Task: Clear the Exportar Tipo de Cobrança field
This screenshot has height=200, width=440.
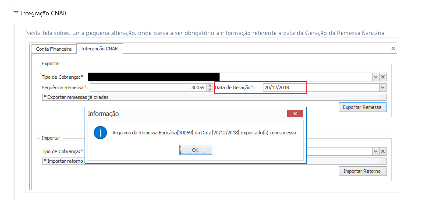Action: click(383, 77)
